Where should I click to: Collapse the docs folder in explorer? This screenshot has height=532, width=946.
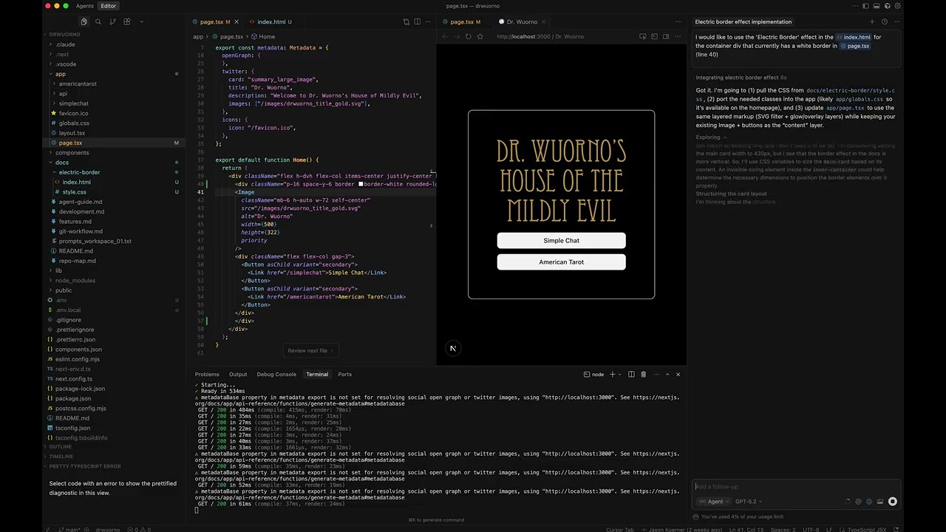pyautogui.click(x=62, y=163)
